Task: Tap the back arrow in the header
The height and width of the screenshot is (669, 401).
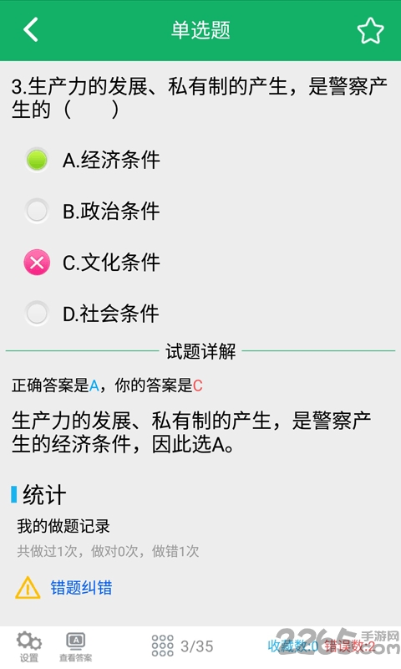Action: tap(31, 29)
